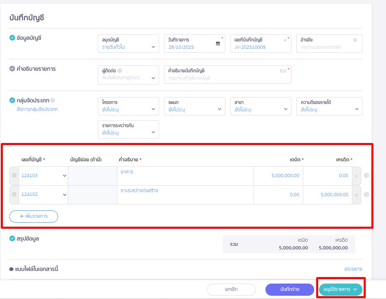Screen dimensions: 386x299
Task: Click บันทึกร่าง button
Action: pyautogui.click(x=289, y=289)
